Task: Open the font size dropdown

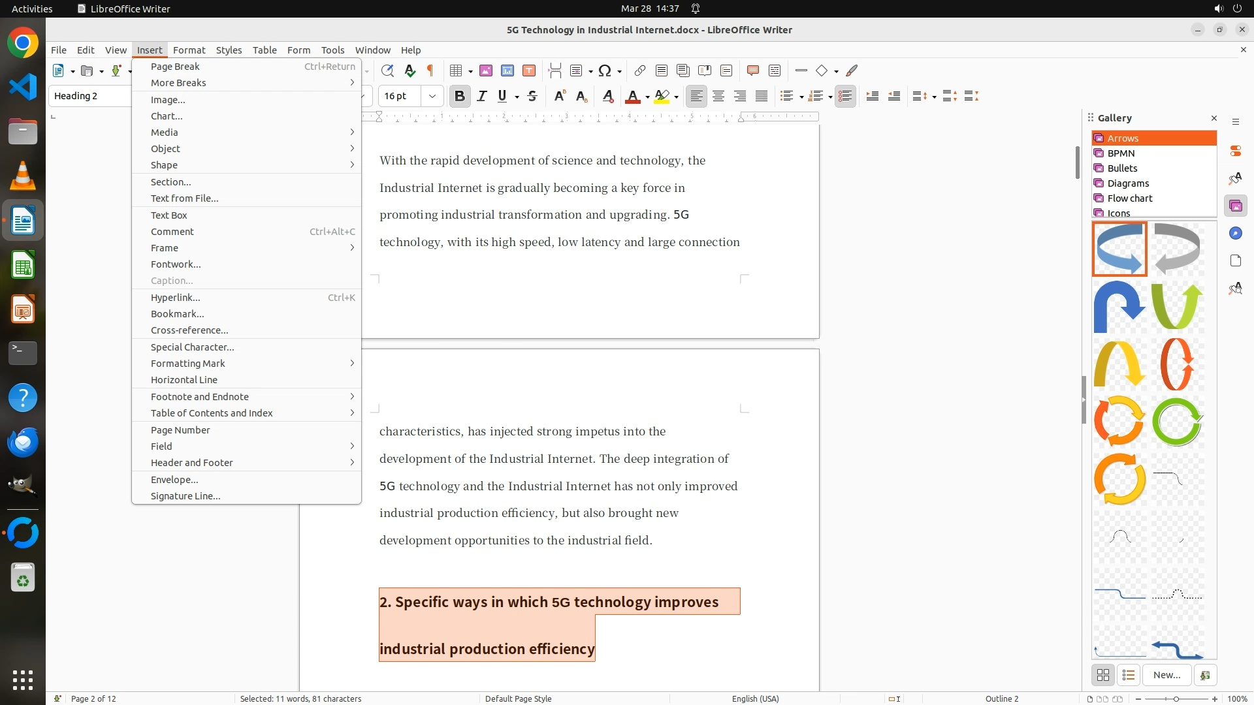Action: [x=432, y=96]
